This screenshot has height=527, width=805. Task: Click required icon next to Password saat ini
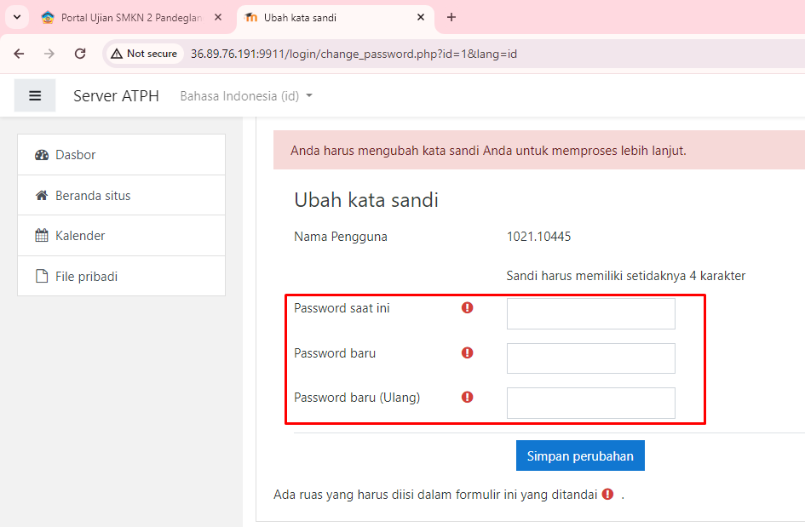tap(467, 308)
